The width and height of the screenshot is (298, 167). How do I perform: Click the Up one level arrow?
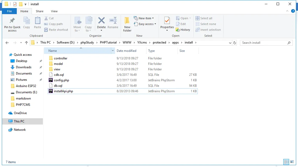point(26,43)
